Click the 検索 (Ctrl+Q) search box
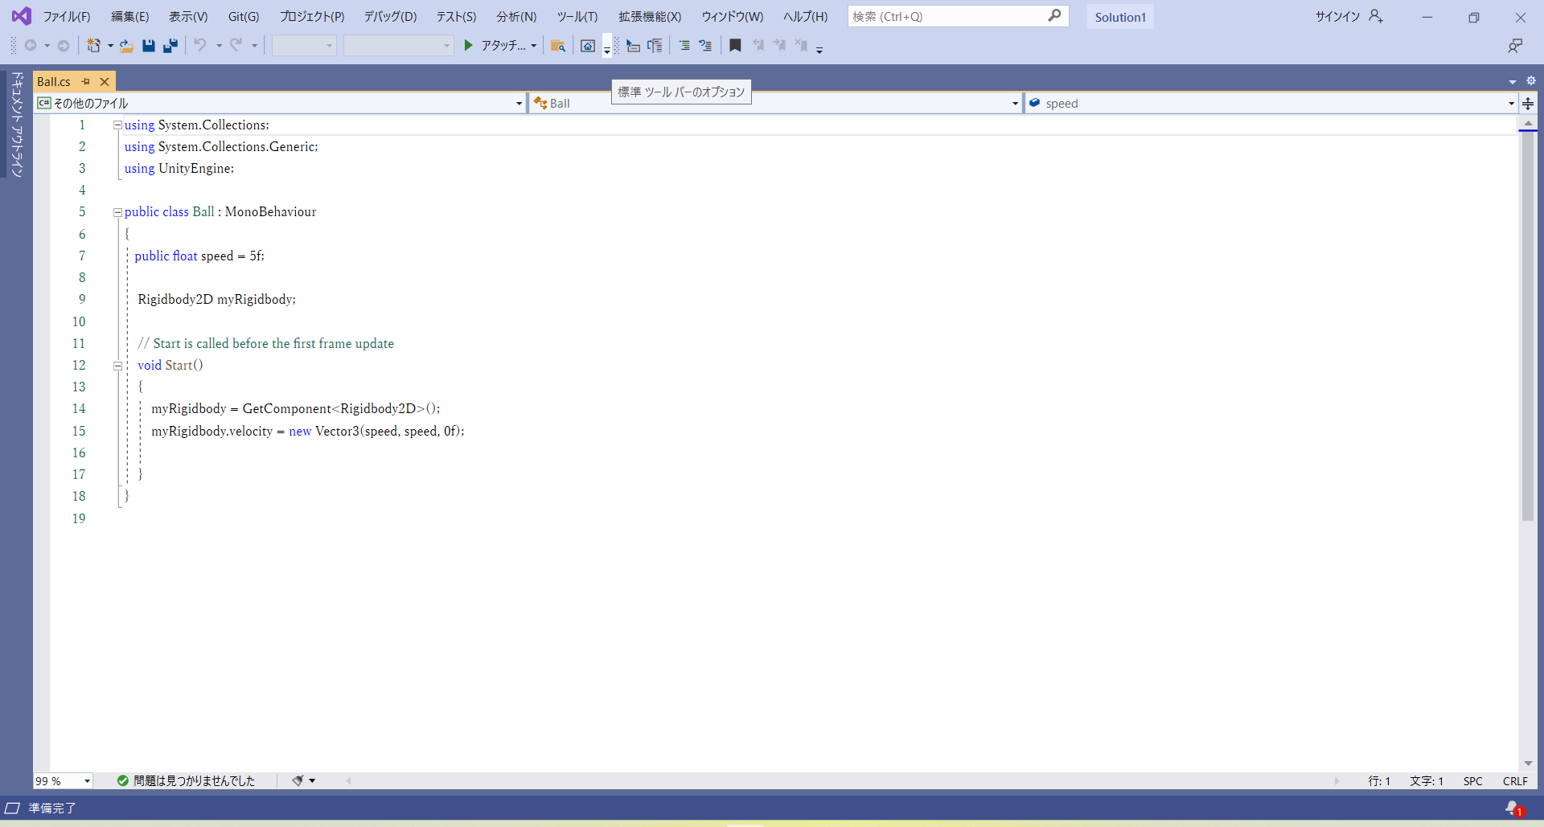Screen dimensions: 1544x827 click(x=949, y=16)
